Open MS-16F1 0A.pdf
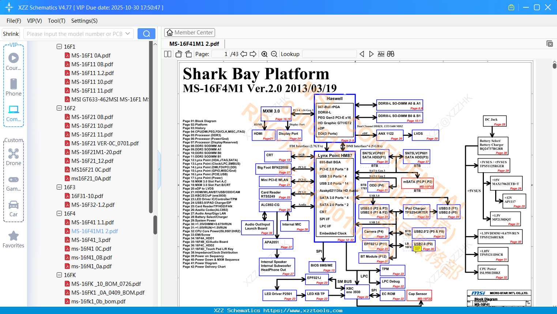Image resolution: width=557 pixels, height=314 pixels. click(x=91, y=55)
